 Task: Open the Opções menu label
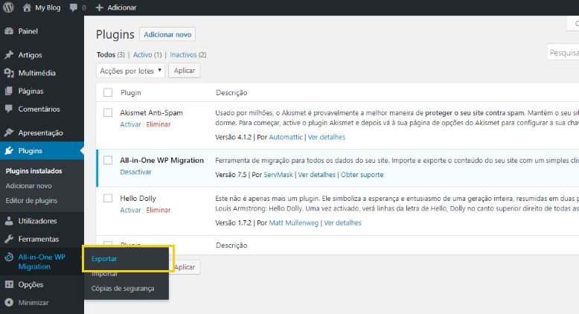pos(31,284)
